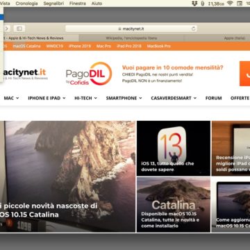Click the Wi-Fi status icon
This screenshot has width=250, height=250.
coord(230,3)
